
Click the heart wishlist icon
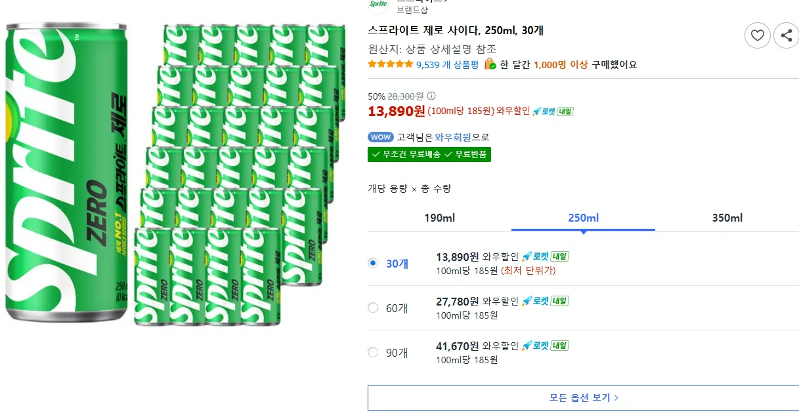(758, 35)
